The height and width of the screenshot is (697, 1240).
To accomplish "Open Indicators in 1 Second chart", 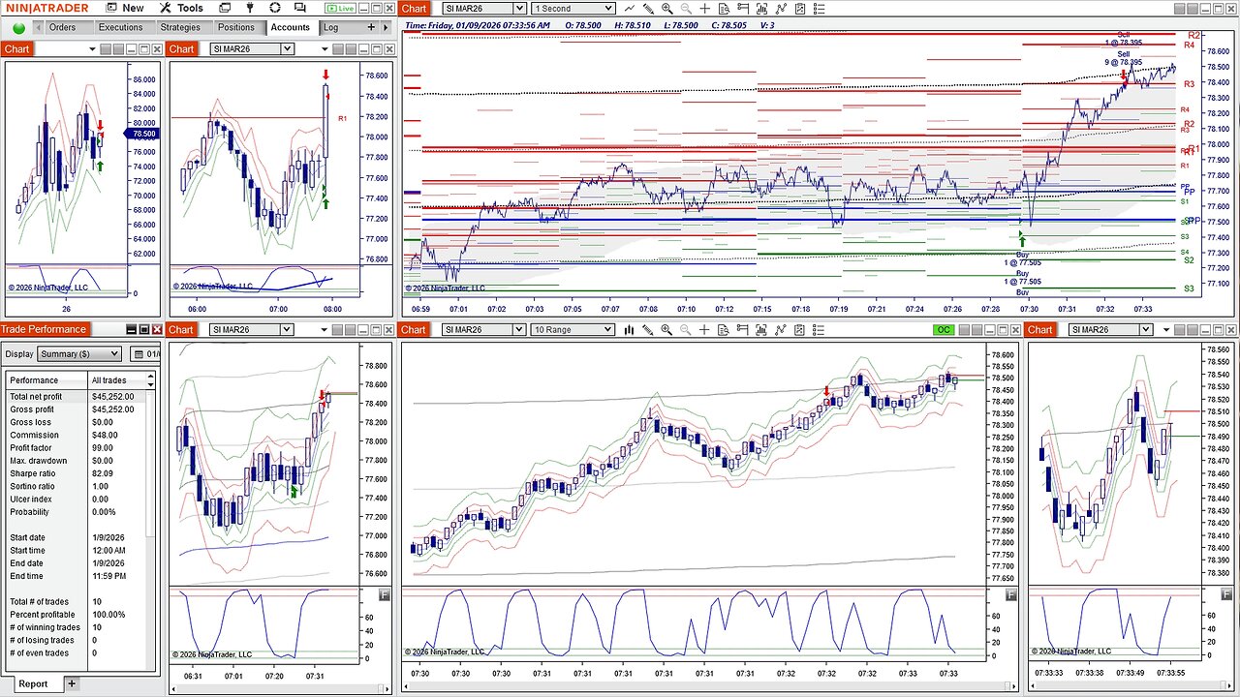I will [x=779, y=8].
